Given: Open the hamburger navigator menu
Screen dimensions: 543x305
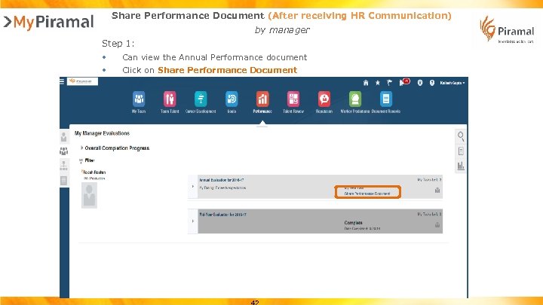Looking at the screenshot, I should 62,81.
